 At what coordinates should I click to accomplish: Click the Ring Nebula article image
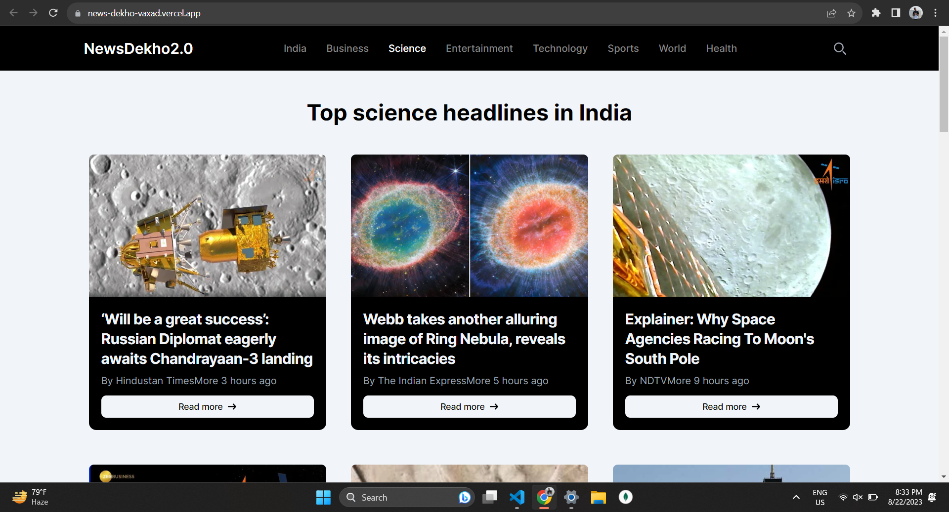[x=470, y=226]
